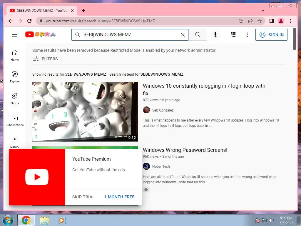Click the Nobel Tech channel avatar
The height and width of the screenshot is (226, 301).
[146, 166]
